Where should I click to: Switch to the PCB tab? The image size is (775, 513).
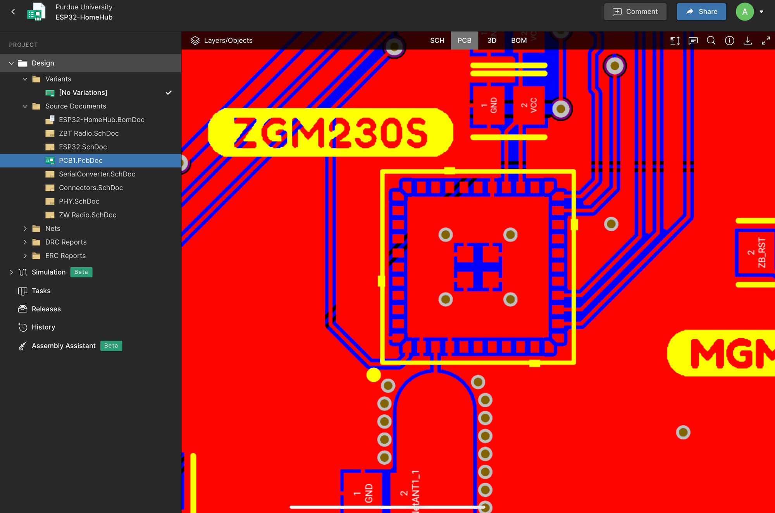[x=464, y=40]
